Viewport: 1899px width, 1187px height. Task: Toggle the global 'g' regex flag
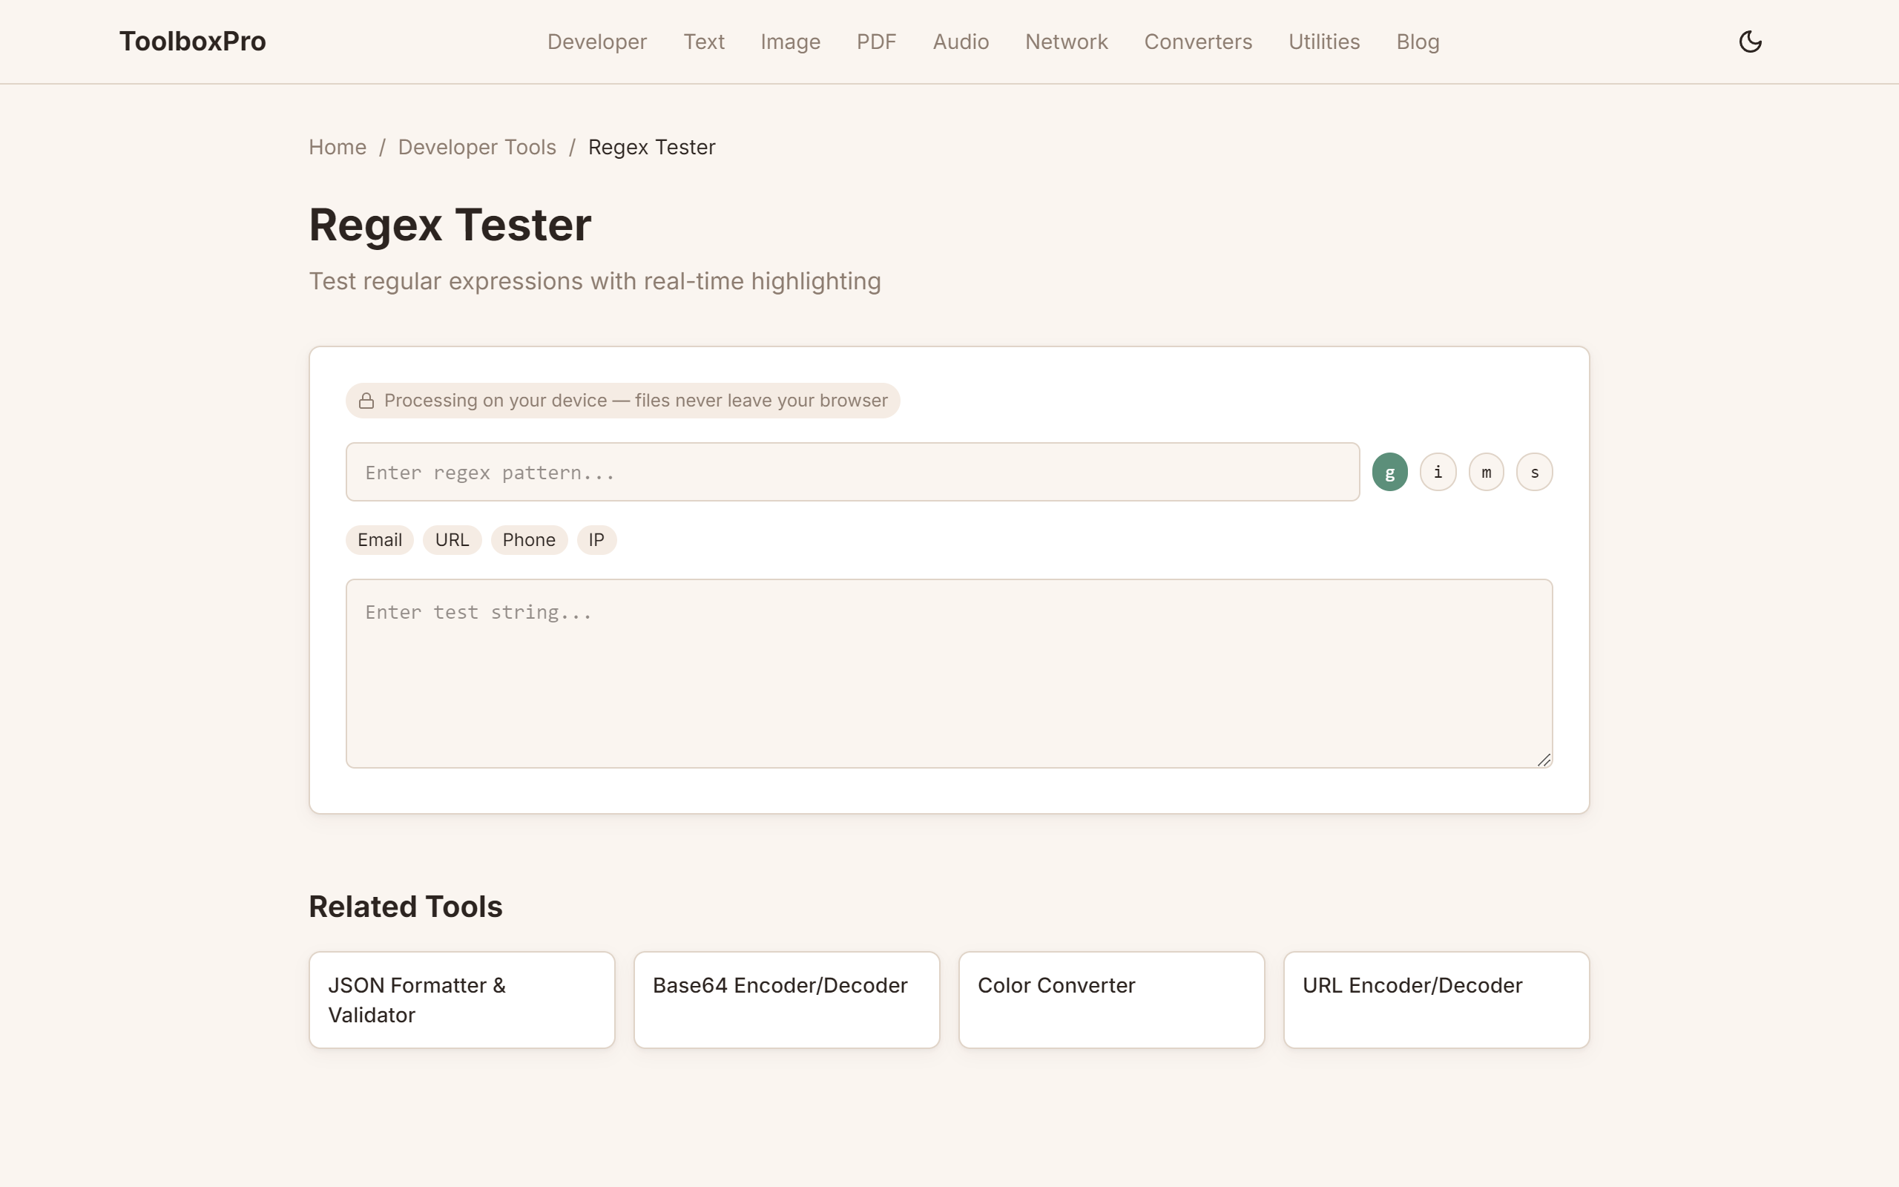pyautogui.click(x=1389, y=472)
